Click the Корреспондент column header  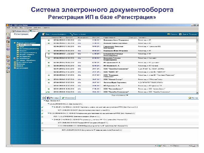click(116, 38)
